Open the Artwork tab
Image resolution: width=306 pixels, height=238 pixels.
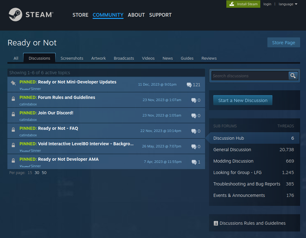coord(99,58)
